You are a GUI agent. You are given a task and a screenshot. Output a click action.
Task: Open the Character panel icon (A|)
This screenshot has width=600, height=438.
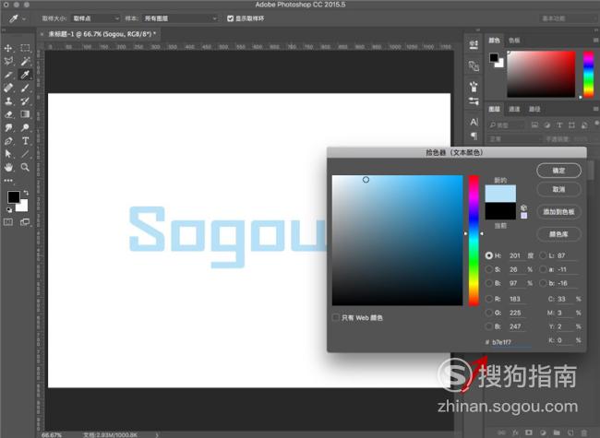tap(474, 122)
